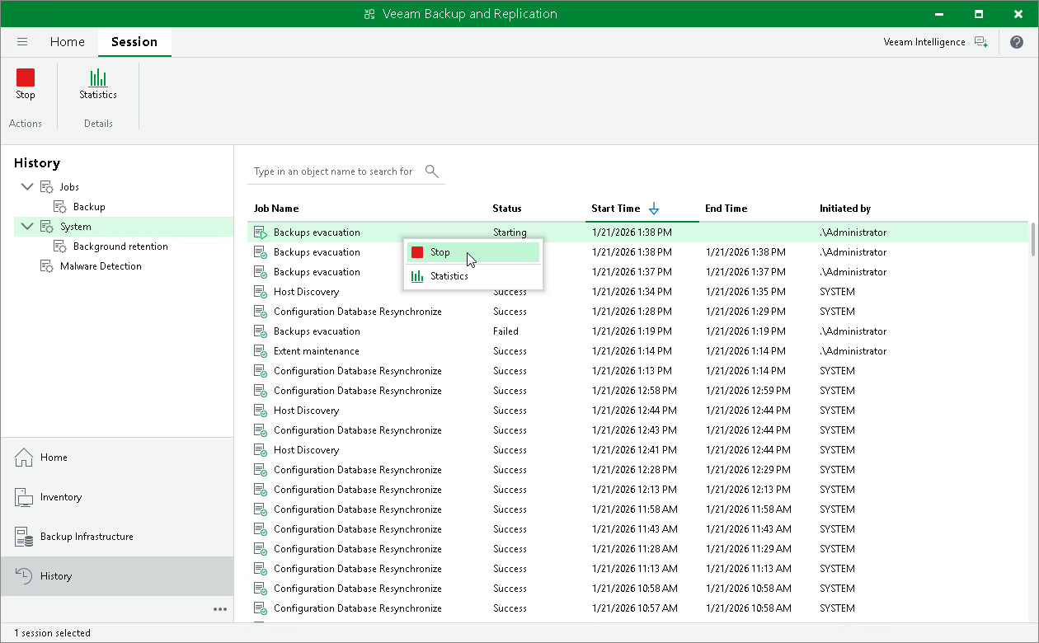Viewport: 1039px width, 643px height.
Task: Select the Backup node under Jobs
Action: coord(89,207)
